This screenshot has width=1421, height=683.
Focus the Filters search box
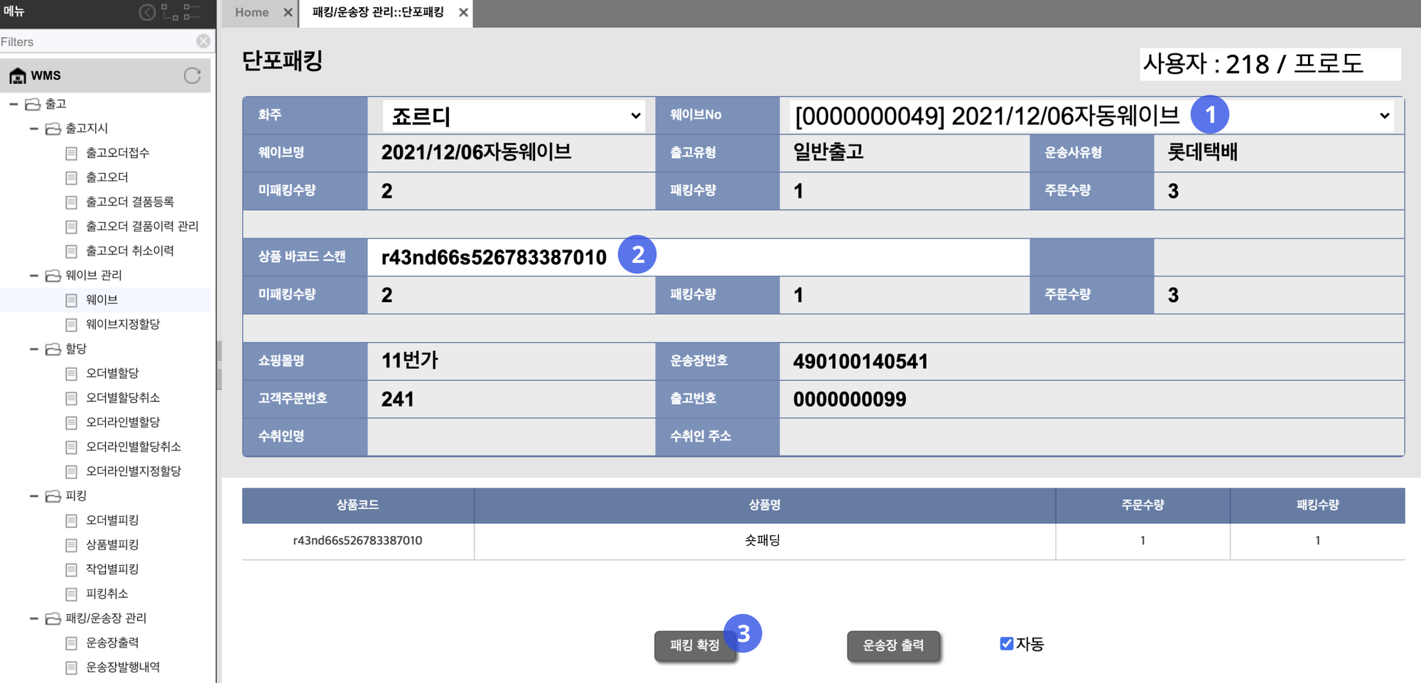[96, 42]
